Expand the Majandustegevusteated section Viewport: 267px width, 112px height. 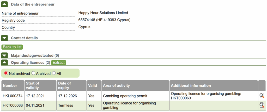(x=5, y=55)
